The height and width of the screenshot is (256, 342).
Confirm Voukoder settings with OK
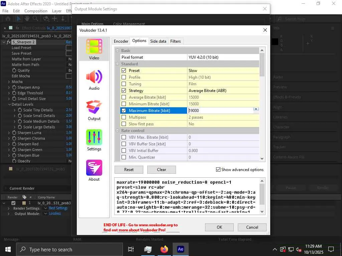click(219, 227)
